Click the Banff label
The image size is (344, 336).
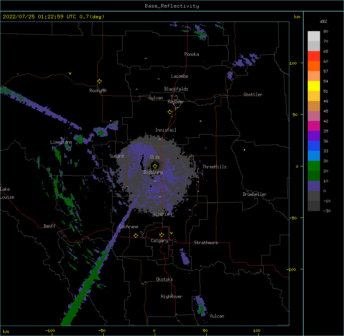pyautogui.click(x=49, y=226)
